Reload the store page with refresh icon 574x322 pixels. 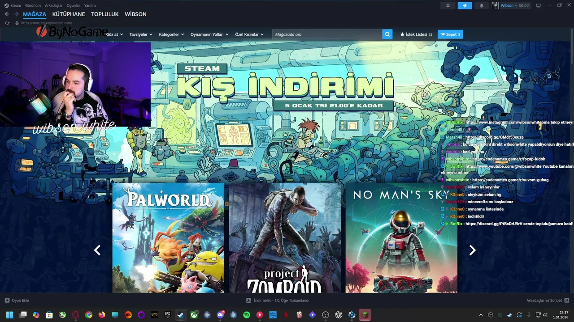(x=7, y=23)
